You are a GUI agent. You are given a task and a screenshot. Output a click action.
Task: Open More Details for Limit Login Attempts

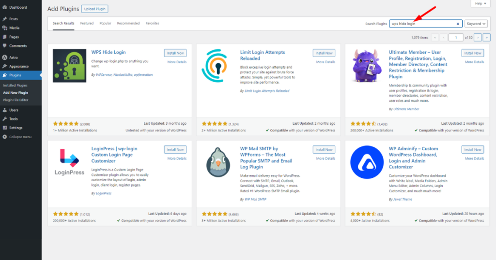[325, 62]
